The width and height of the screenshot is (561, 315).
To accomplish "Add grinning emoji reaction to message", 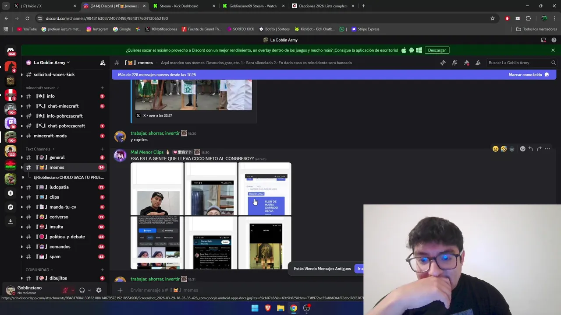I will tap(495, 149).
